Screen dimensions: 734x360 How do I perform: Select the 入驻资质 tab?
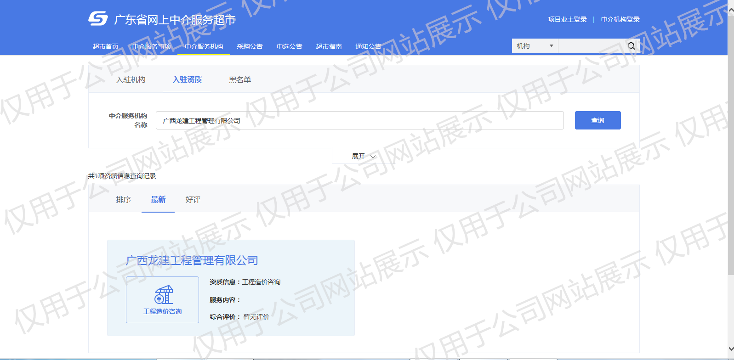(x=187, y=79)
